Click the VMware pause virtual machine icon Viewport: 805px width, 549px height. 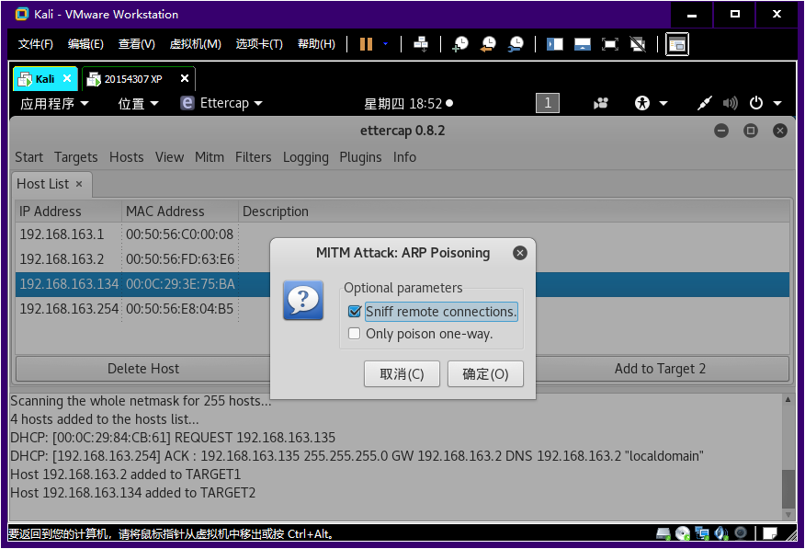[367, 44]
